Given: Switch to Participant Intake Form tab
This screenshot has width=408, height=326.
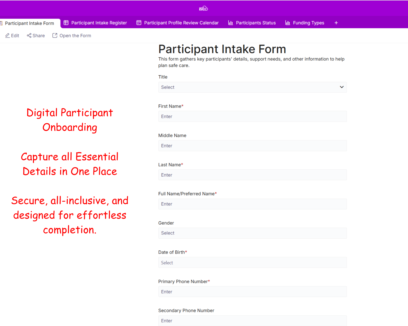Looking at the screenshot, I should pyautogui.click(x=29, y=23).
